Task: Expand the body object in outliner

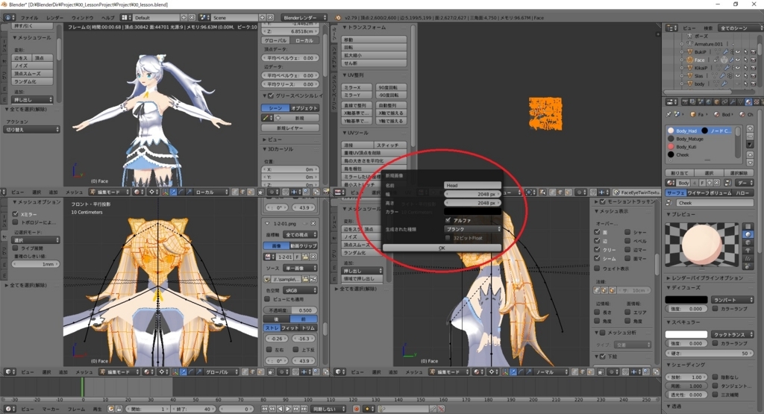Action: point(682,84)
